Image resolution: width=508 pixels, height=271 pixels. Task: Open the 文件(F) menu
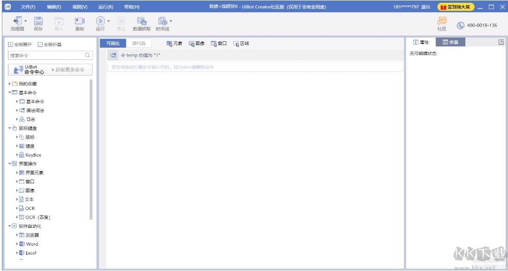(x=28, y=7)
